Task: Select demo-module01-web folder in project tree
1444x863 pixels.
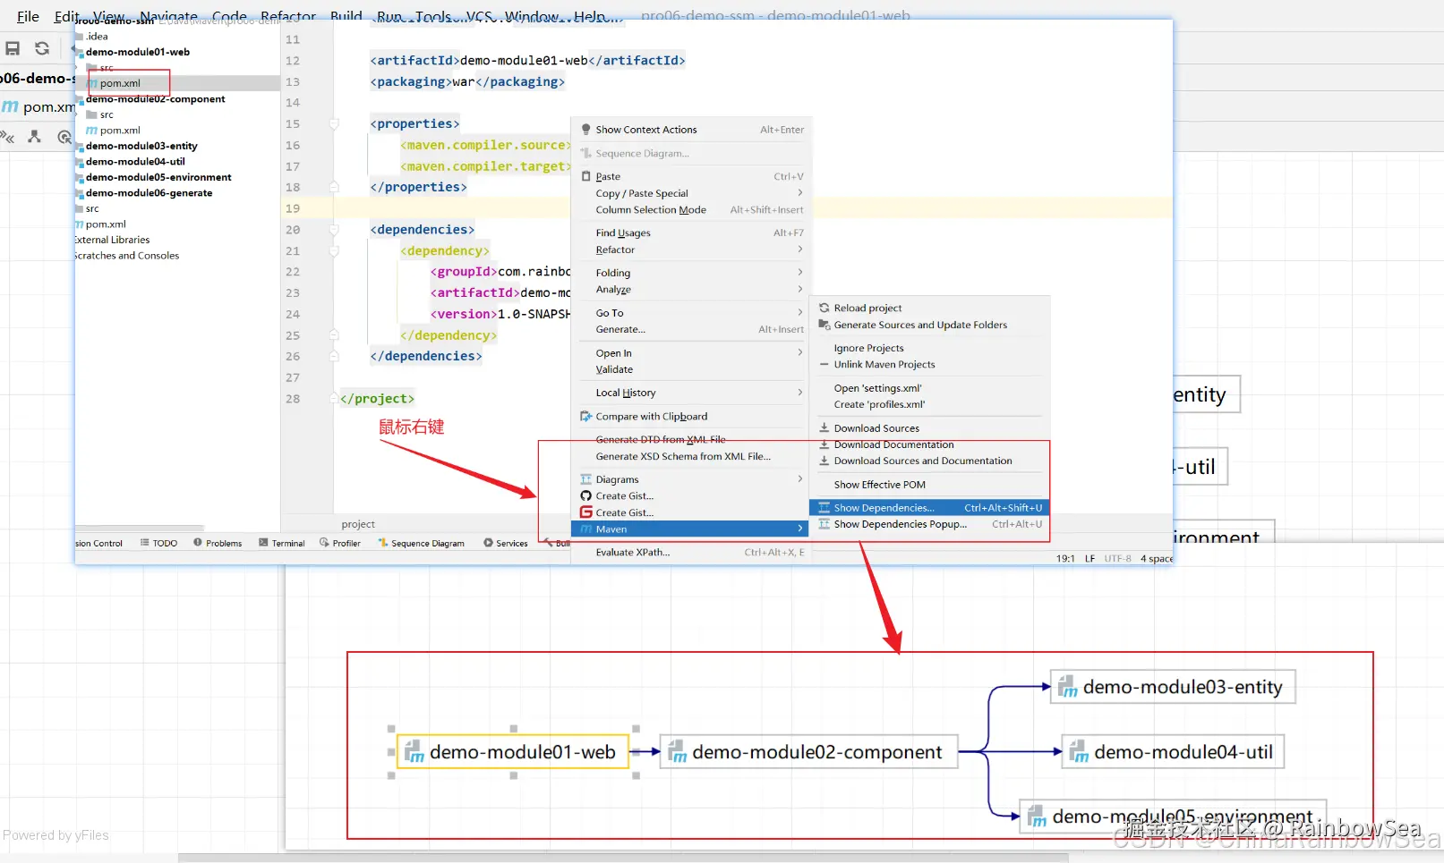Action: pos(138,52)
